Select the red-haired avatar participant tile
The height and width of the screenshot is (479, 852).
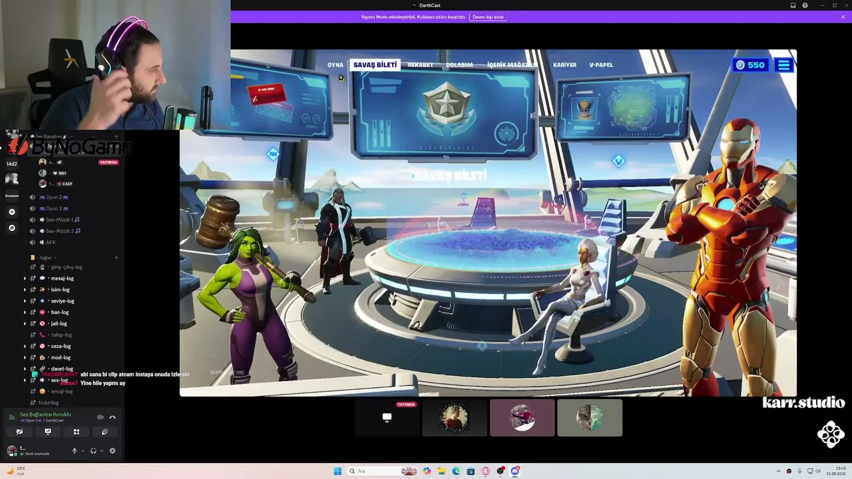[x=455, y=418]
